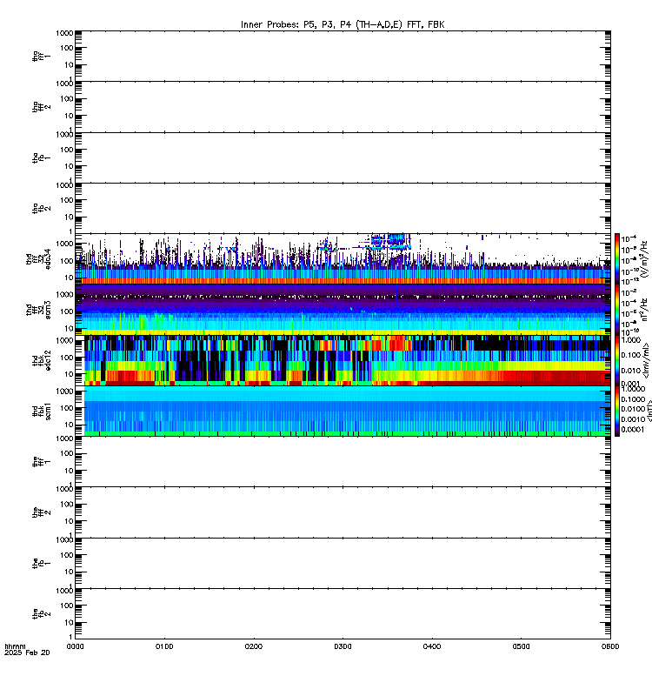This screenshot has height=696, width=652.
Task: Select the 'tha fb 1' panel label
Action: pyautogui.click(x=41, y=157)
